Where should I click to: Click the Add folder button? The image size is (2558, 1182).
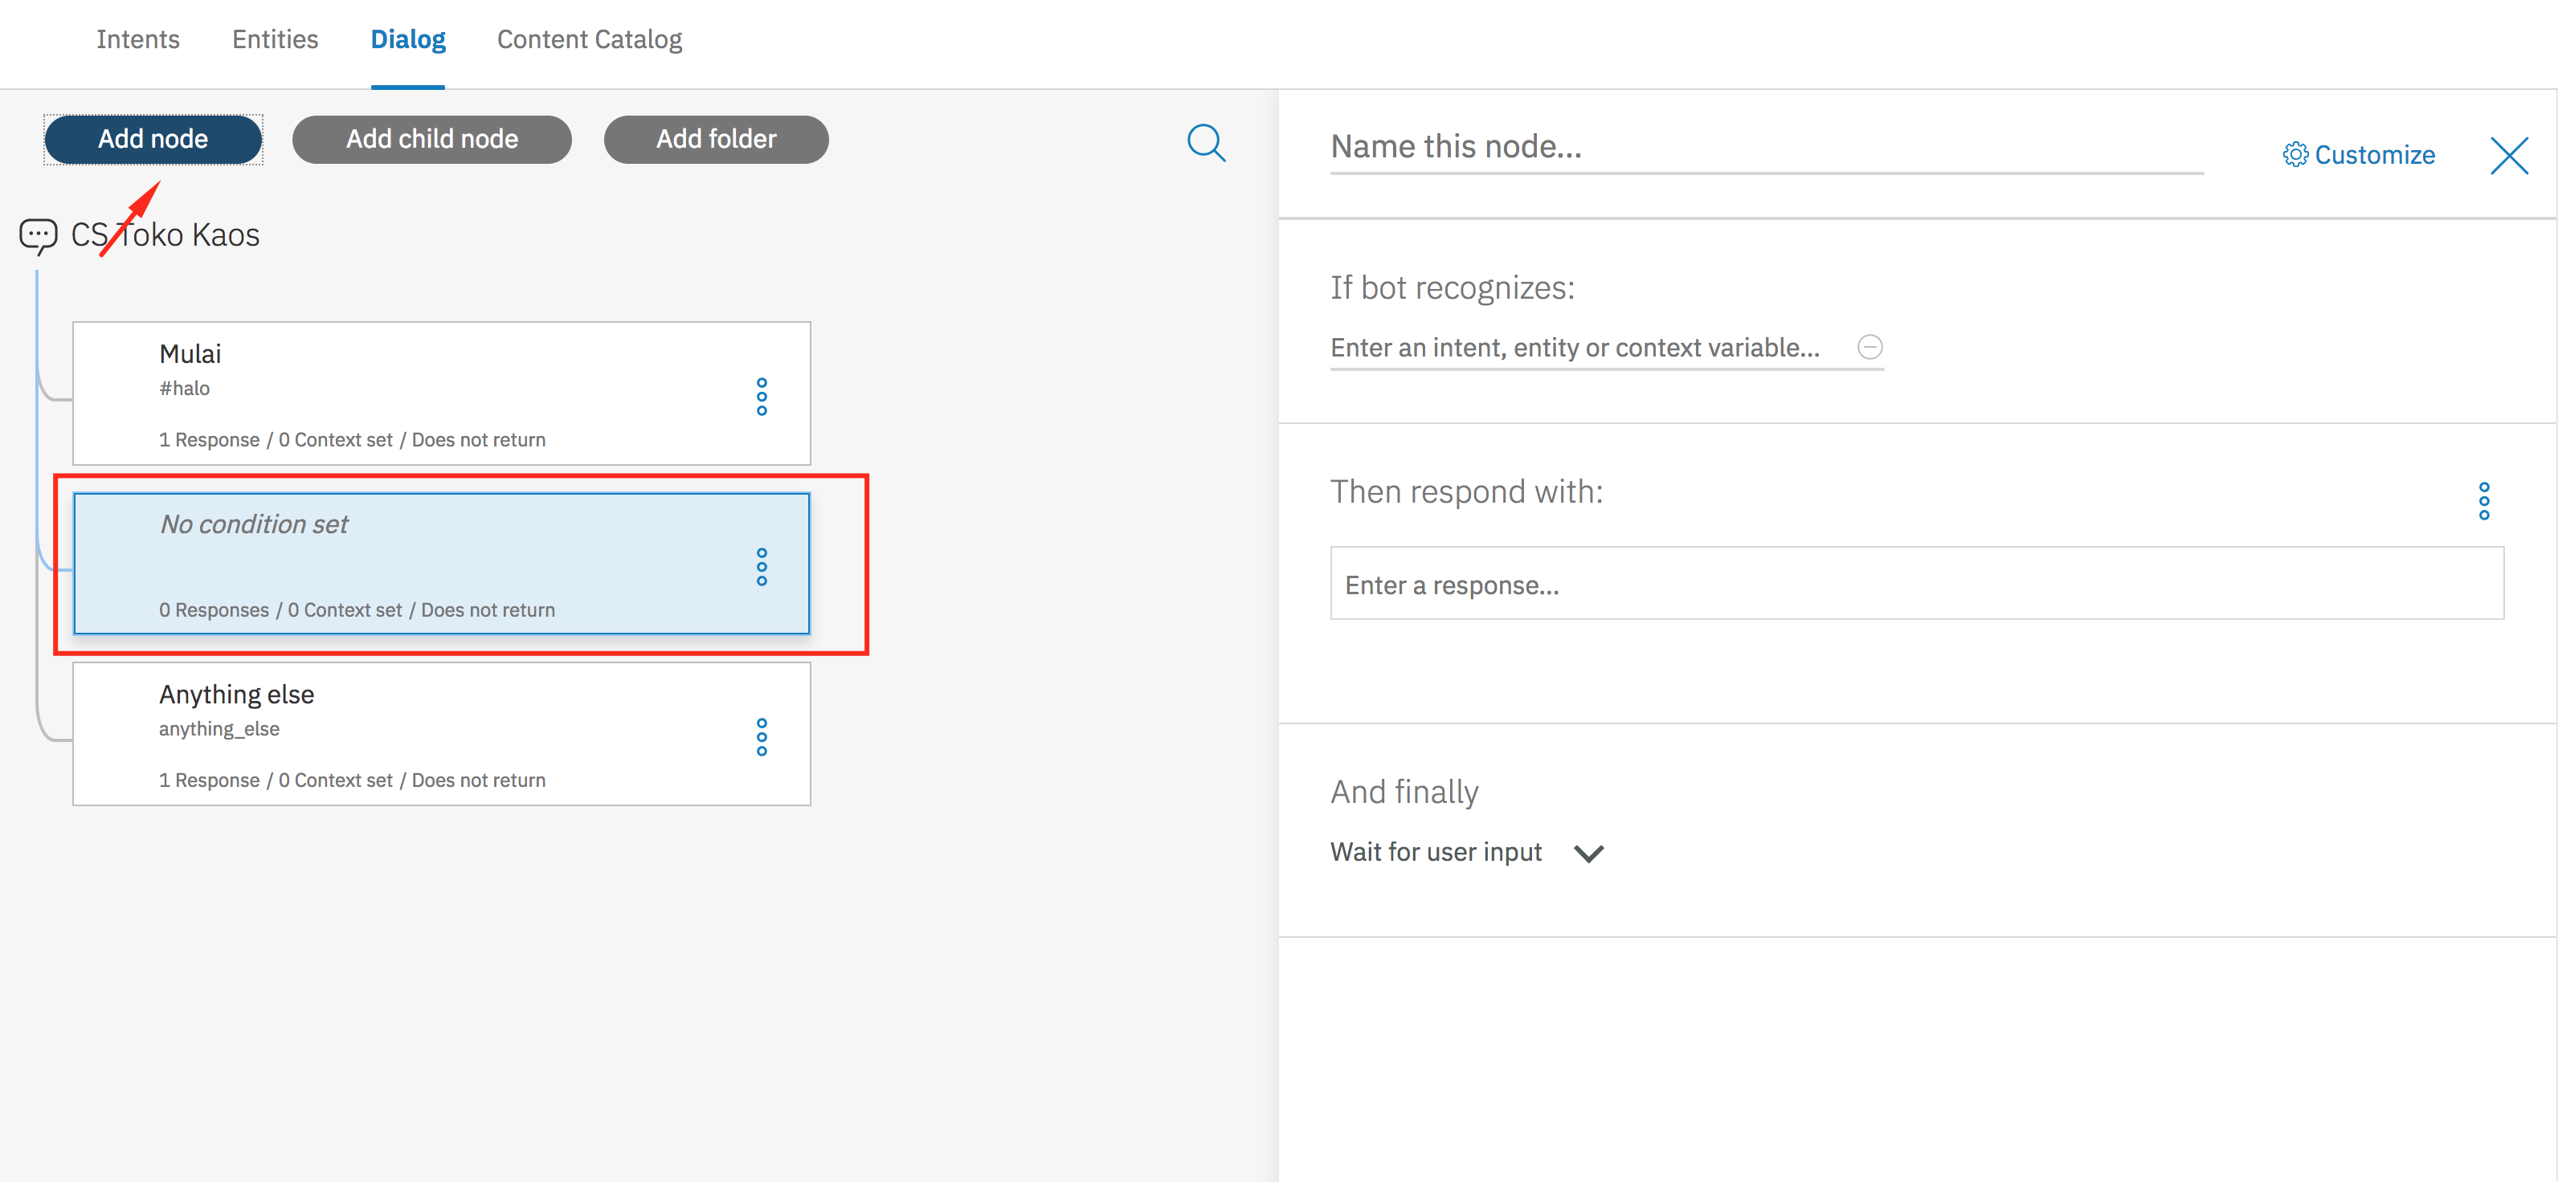(x=716, y=139)
